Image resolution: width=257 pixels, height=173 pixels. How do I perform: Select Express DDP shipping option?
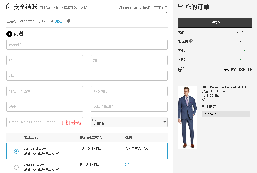point(16,167)
